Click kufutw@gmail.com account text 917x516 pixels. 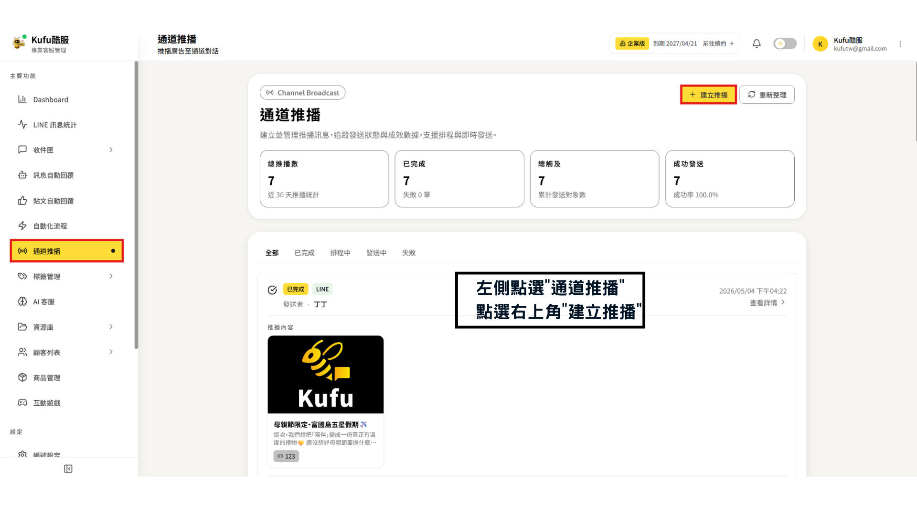point(860,49)
